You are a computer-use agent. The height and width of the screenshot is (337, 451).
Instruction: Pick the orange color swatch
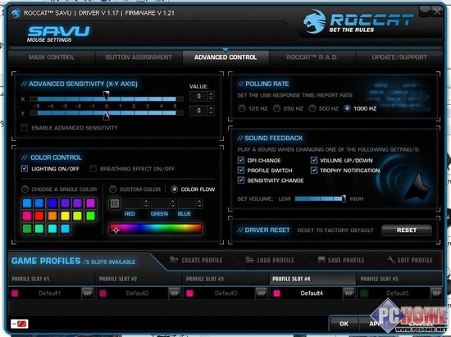(x=52, y=216)
